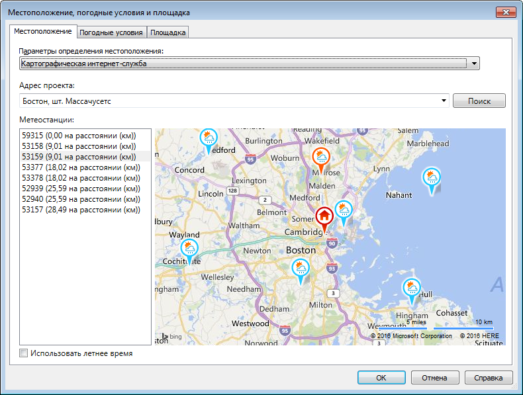Select station 53377 (18,02 км) in list
Viewport: 523px width, 395px height.
[x=85, y=167]
